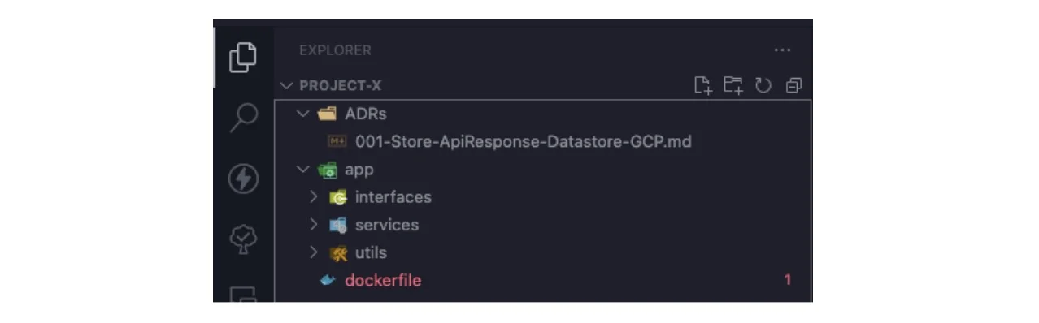Create a new folder with the New Folder icon
1039x323 pixels.
733,85
